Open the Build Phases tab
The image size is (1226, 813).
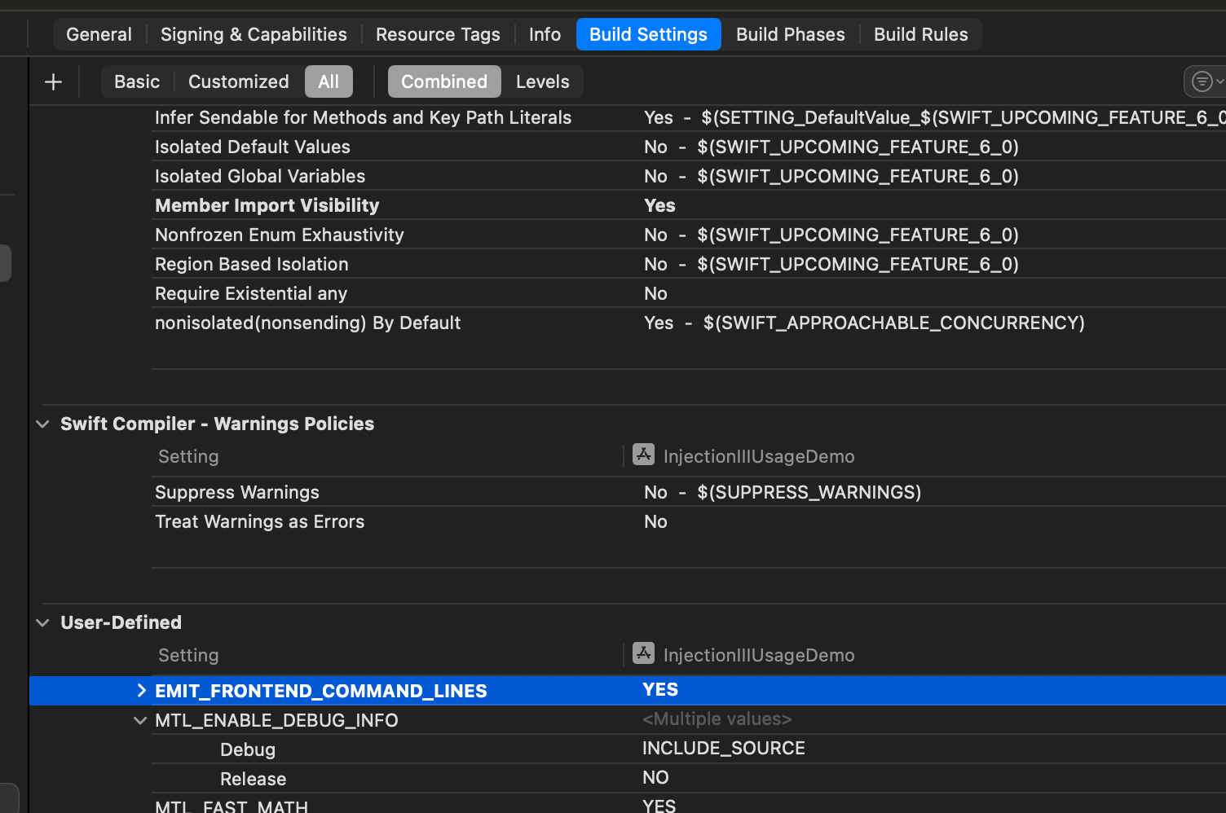tap(790, 34)
